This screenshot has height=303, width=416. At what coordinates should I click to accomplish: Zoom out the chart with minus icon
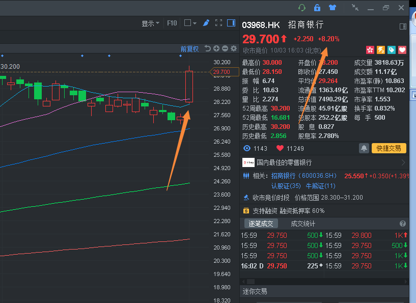point(225,48)
